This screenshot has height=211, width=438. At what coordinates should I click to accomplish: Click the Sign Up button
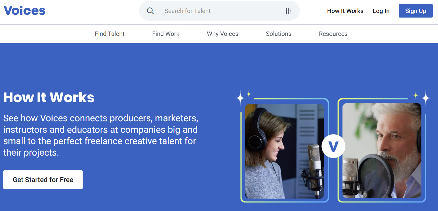[416, 11]
